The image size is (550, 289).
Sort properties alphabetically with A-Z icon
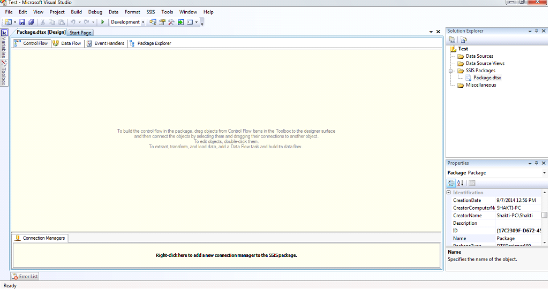click(x=460, y=182)
